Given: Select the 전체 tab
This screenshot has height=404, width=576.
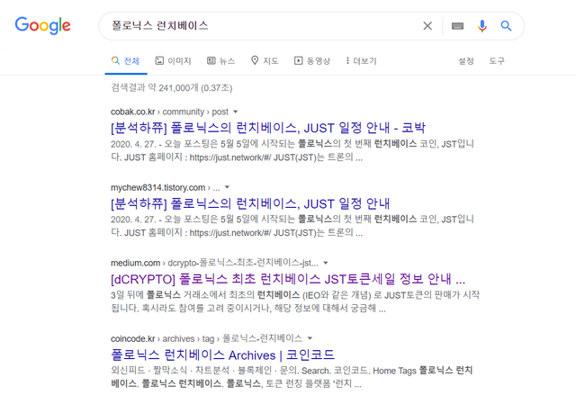Looking at the screenshot, I should click(126, 61).
